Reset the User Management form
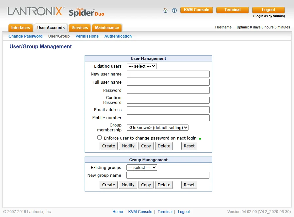Viewport: 294px width, 217px height. pyautogui.click(x=189, y=146)
